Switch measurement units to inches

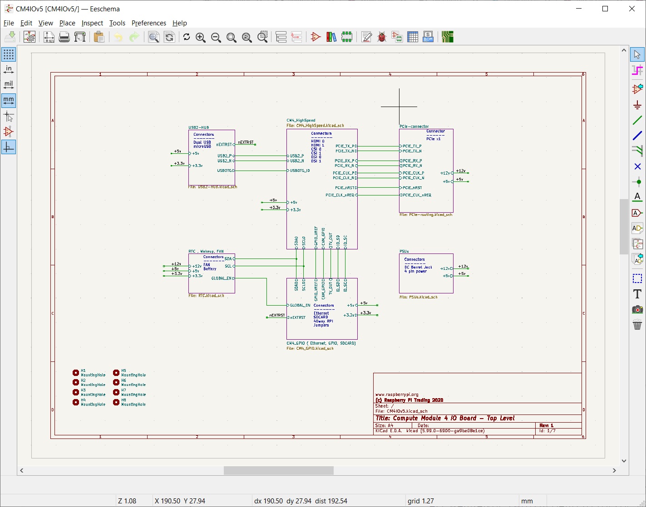coord(9,69)
